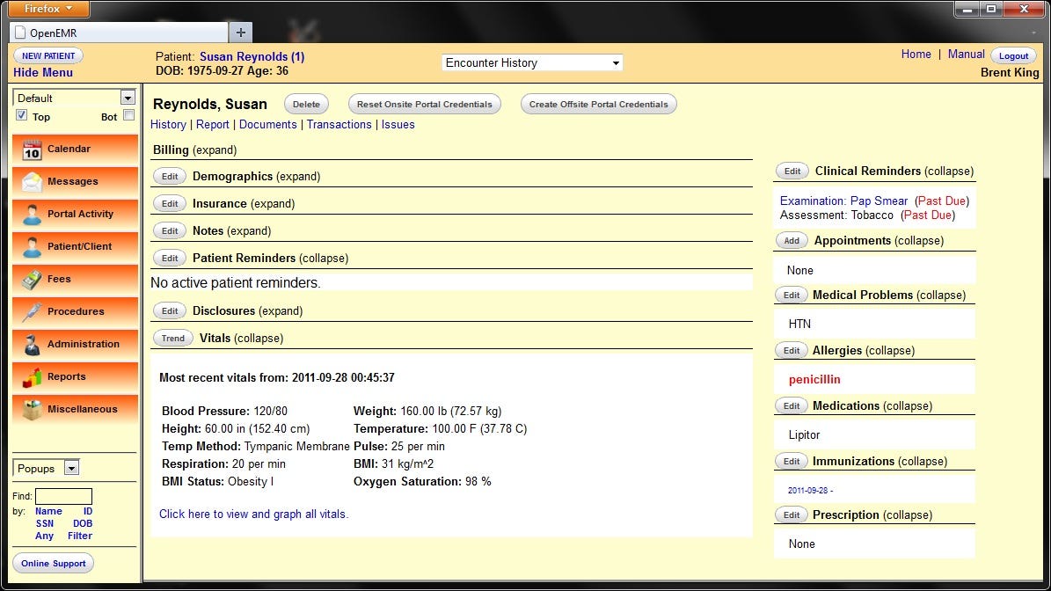The image size is (1051, 591).
Task: Open the Fees money icon
Action: pos(32,279)
